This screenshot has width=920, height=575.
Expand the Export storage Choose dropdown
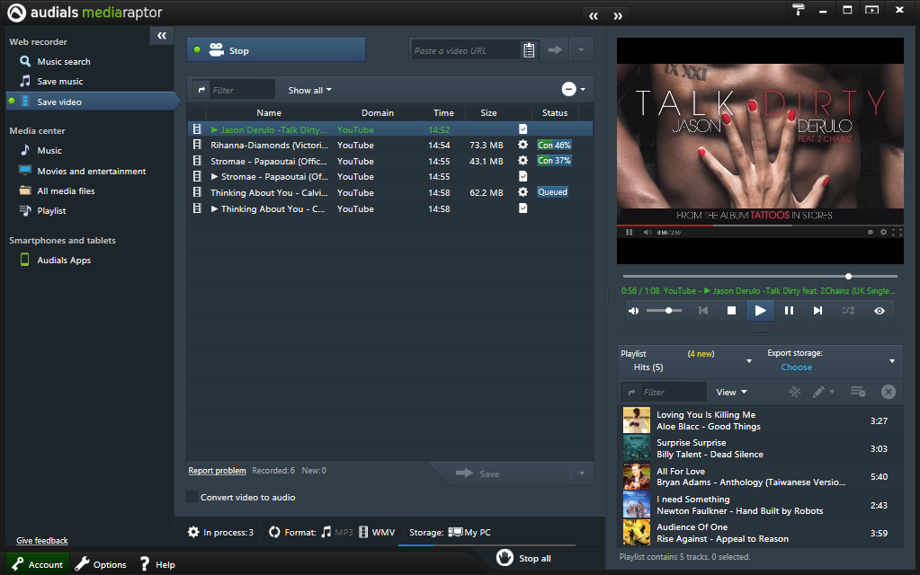(891, 361)
